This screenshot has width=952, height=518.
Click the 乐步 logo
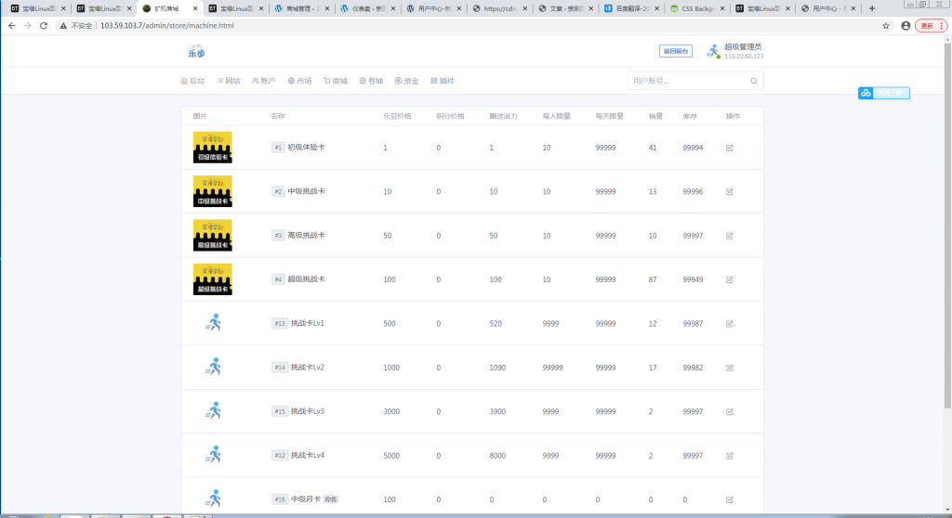[195, 52]
